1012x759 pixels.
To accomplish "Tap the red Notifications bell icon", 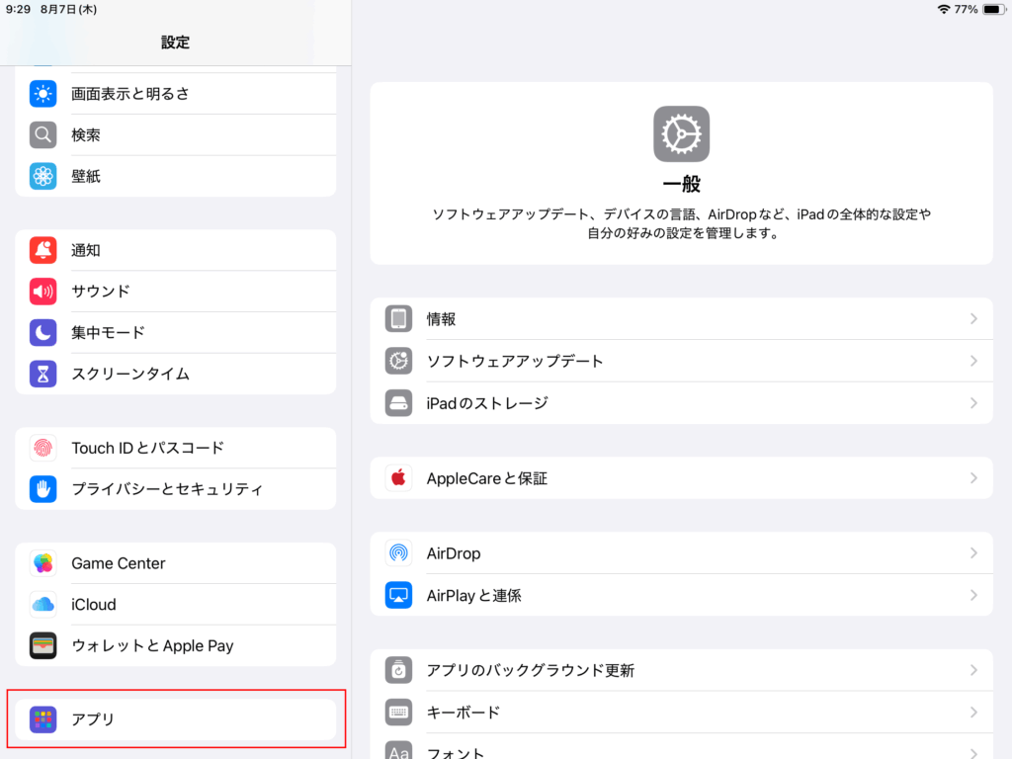I will click(42, 250).
